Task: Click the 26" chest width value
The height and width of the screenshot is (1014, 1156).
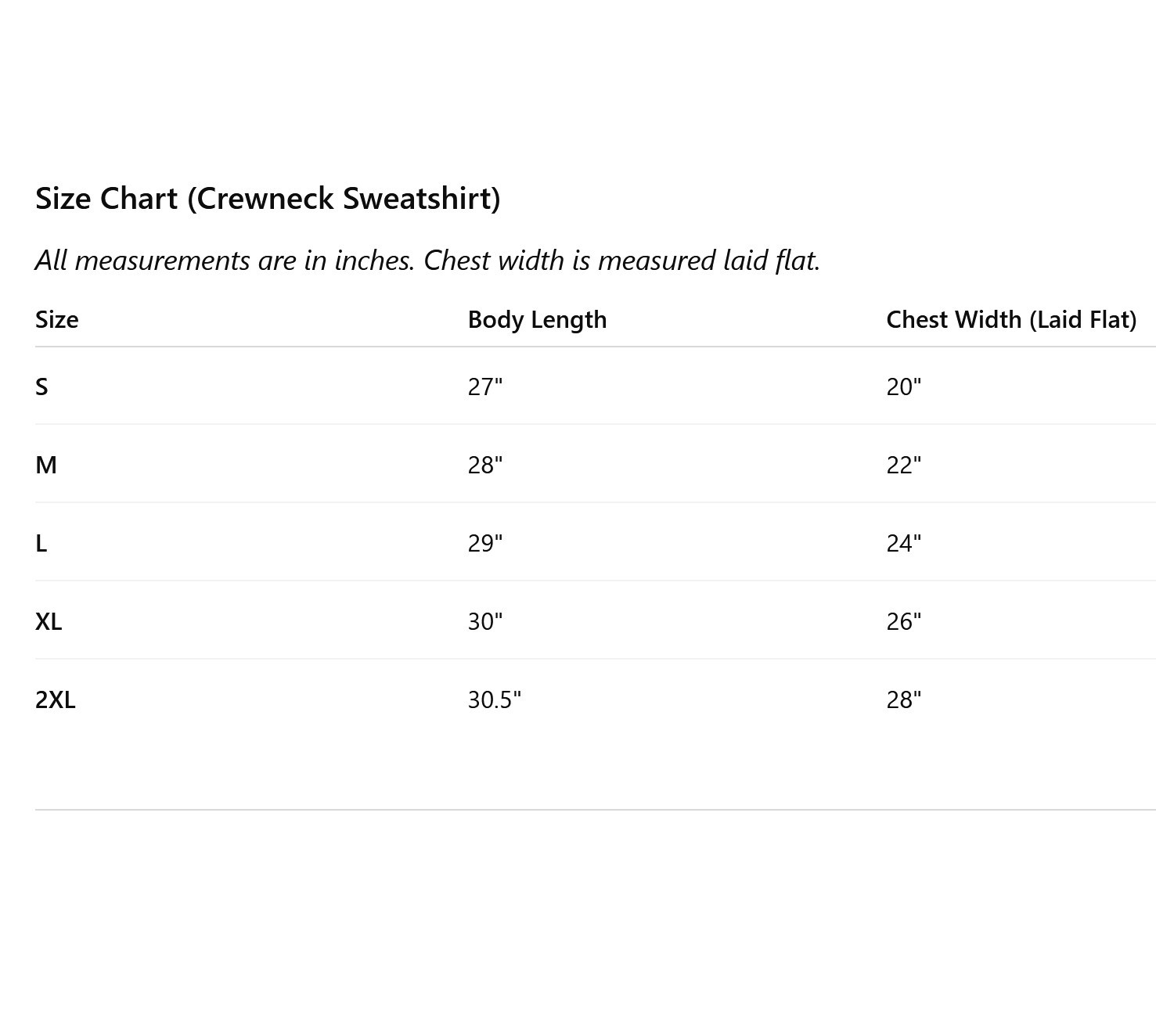Action: 904,621
